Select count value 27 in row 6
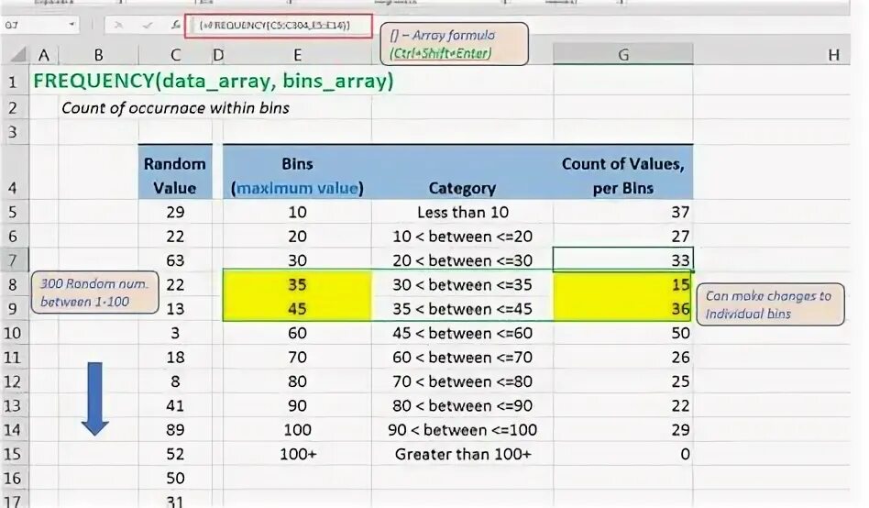869x508 pixels. click(623, 237)
